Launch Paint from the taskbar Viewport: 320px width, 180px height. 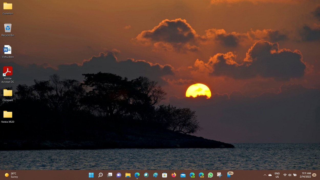tap(155, 175)
